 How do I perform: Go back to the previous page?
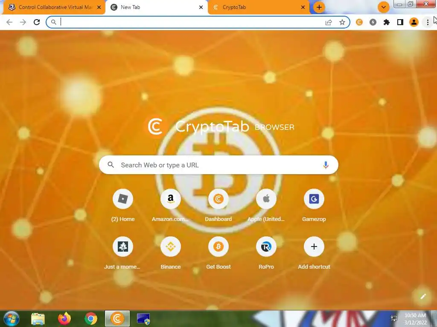9,22
